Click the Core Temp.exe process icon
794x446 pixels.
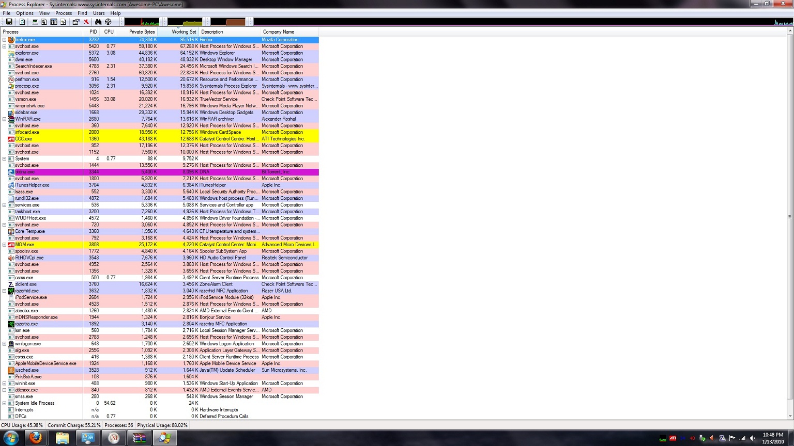[x=11, y=231]
